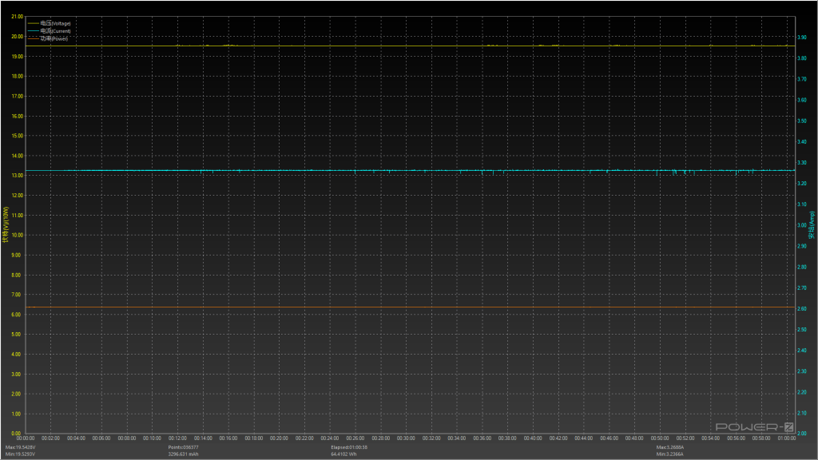Click the right Amp axis title
The width and height of the screenshot is (818, 460).
point(812,224)
